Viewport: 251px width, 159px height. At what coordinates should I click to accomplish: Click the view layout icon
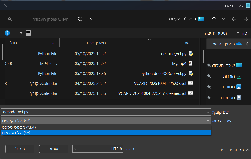coord(28,33)
